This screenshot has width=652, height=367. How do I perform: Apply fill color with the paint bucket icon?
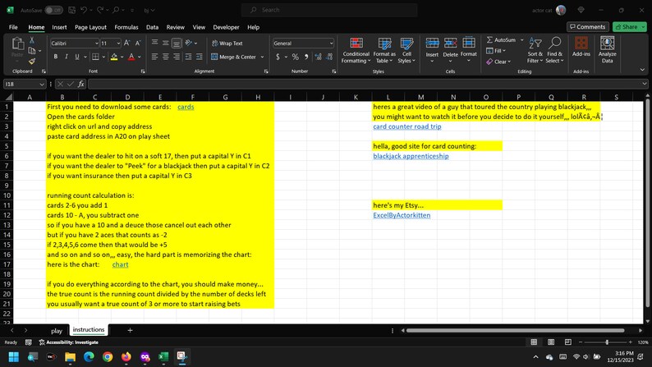pyautogui.click(x=114, y=57)
